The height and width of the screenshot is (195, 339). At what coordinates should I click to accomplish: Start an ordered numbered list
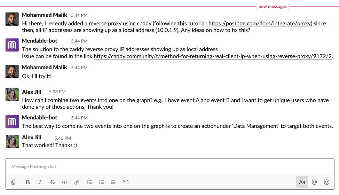pos(89,182)
